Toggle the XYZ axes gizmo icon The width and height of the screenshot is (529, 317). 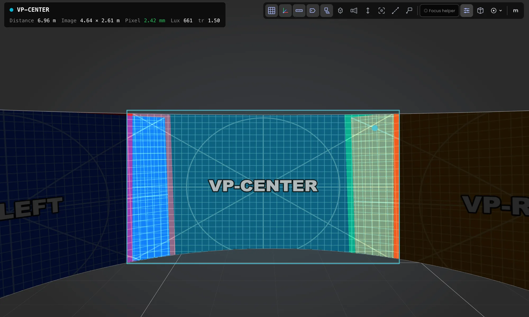pos(285,11)
